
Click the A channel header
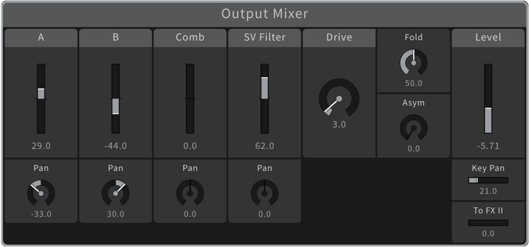coord(41,37)
